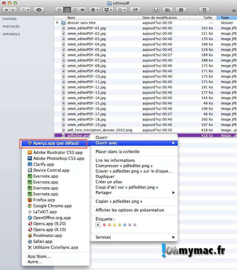Click the file icon of omm_editerPDF-19.jpg
The width and height of the screenshot is (237, 270).
pos(63,125)
